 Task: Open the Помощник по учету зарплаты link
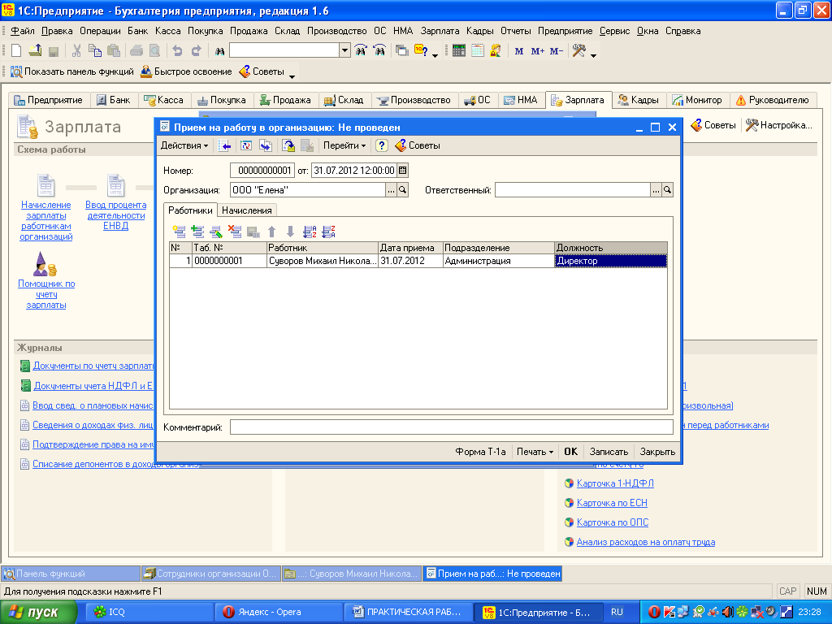[46, 294]
